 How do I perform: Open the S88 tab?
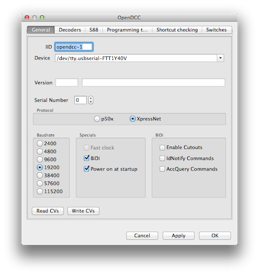[94, 30]
